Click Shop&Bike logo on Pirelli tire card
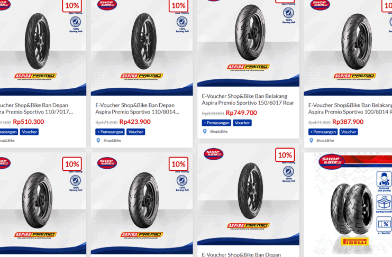Screen dimensions: 392x257 [331, 161]
